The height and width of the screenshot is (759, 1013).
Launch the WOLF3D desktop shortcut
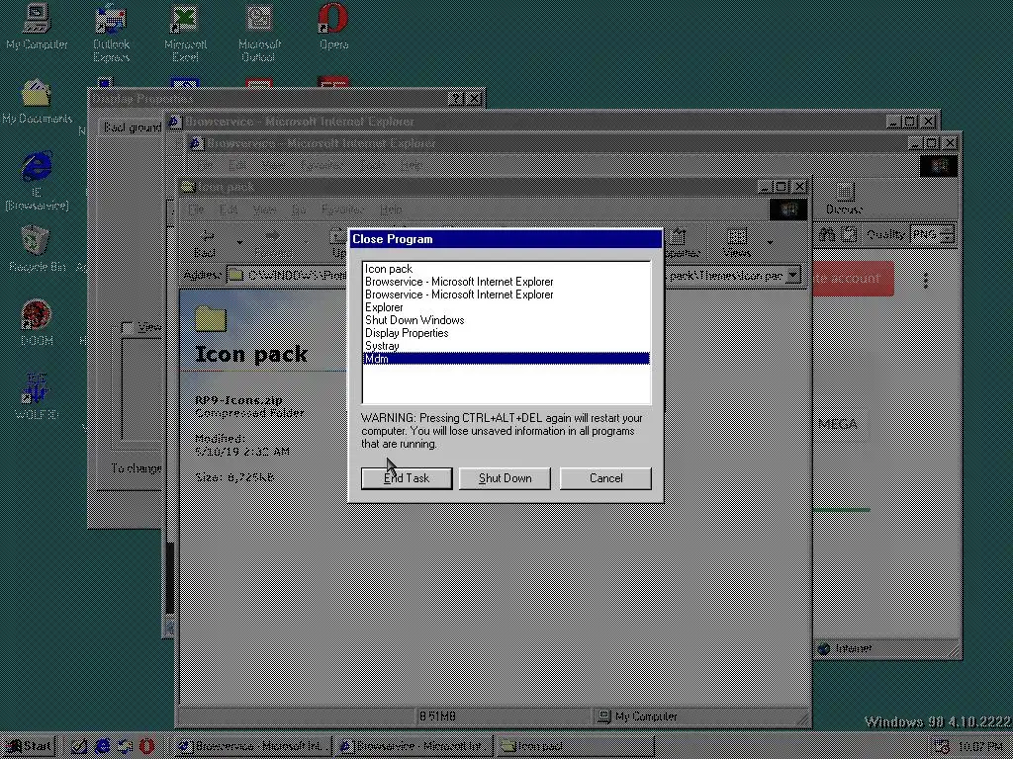(x=37, y=396)
